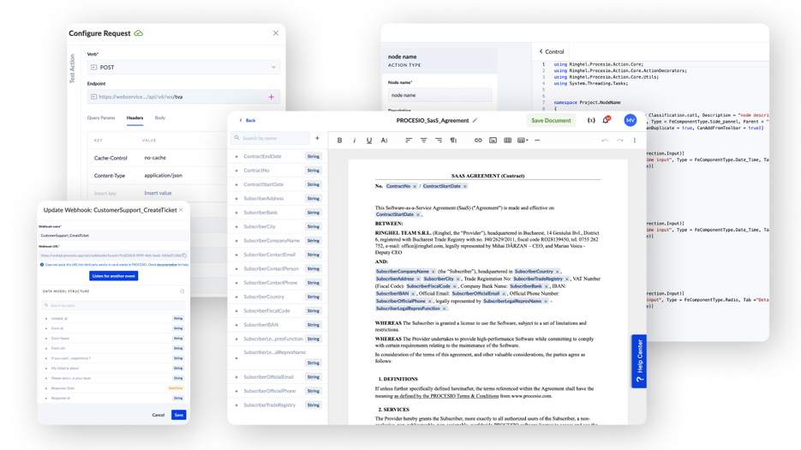
Task: Click the insert image icon
Action: click(x=493, y=141)
